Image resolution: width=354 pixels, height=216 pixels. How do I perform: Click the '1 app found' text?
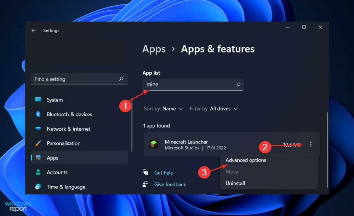click(156, 126)
